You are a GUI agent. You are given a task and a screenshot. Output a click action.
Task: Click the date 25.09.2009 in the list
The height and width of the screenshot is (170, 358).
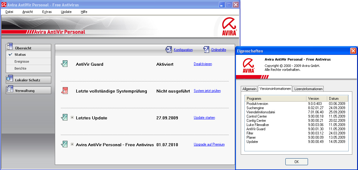point(337,112)
